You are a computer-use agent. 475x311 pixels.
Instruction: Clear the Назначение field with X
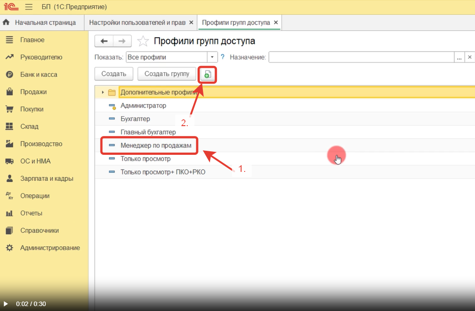(x=470, y=57)
